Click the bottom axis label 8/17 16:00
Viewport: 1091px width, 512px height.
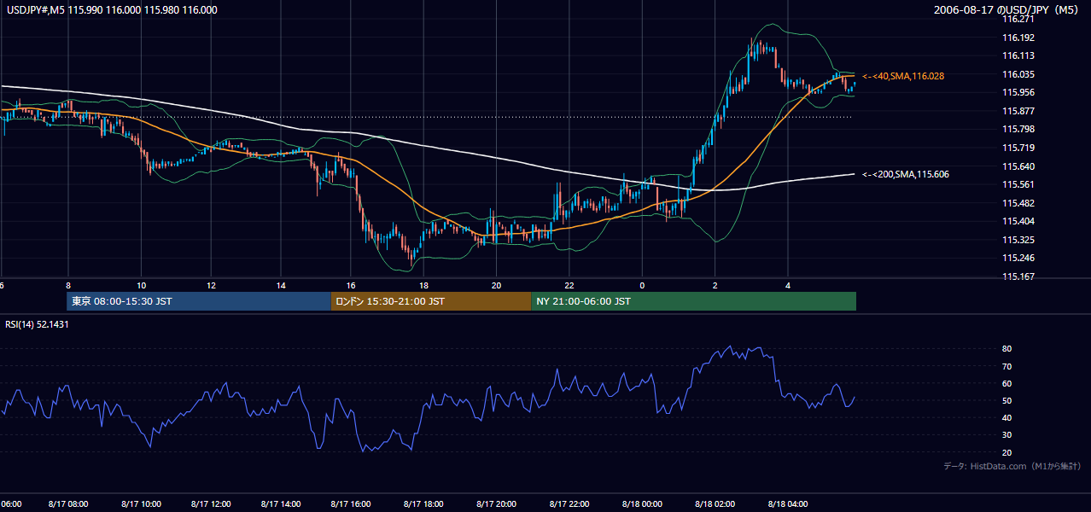point(351,504)
